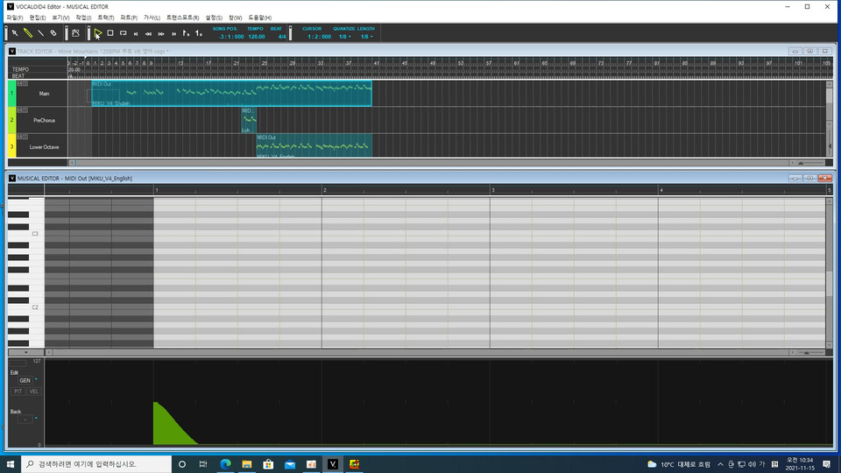Select the Eraser tool
841x473 pixels.
click(x=53, y=33)
